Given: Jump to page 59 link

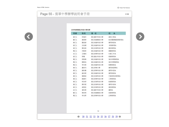Looking at the screenshot, I should [x=116, y=117].
